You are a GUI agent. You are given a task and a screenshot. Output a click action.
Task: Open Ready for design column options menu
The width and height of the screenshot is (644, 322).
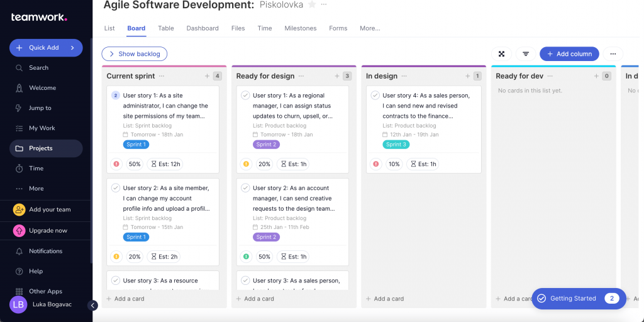tap(301, 76)
